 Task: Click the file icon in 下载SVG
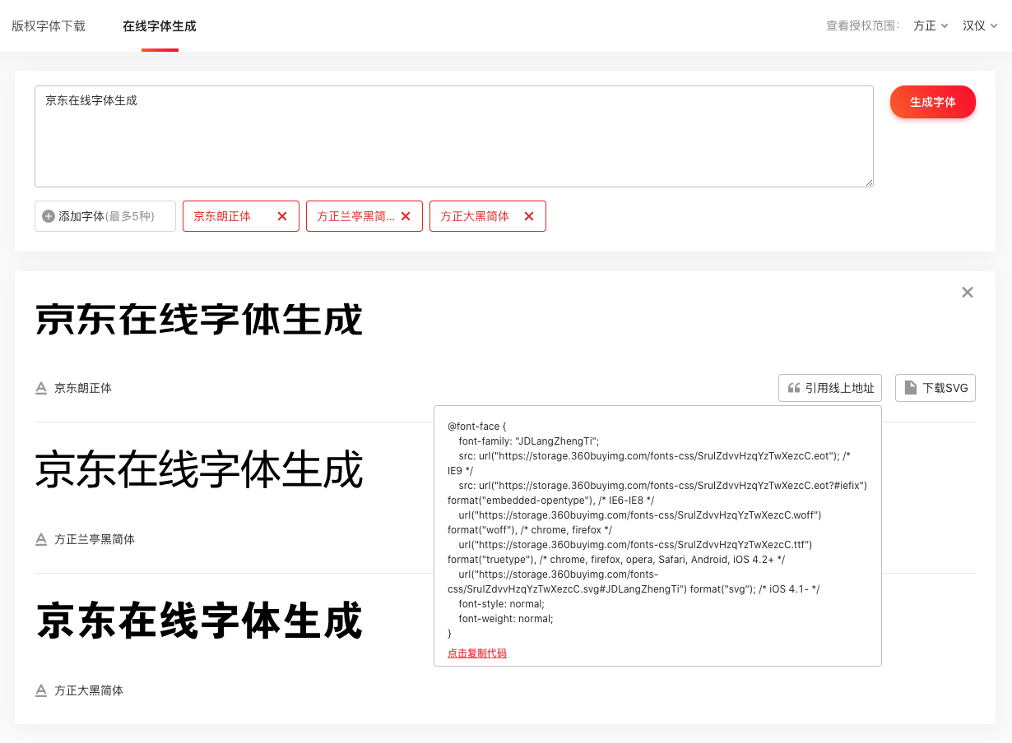coord(910,388)
